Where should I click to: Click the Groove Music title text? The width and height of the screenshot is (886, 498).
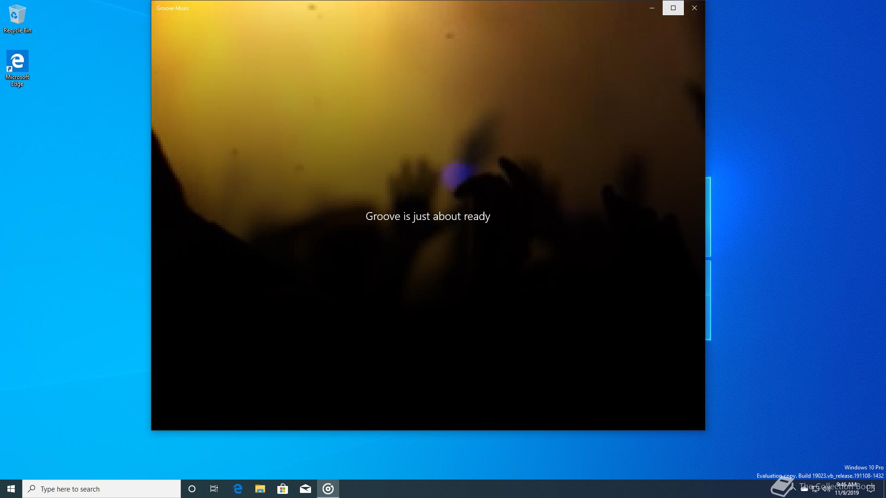pos(173,8)
